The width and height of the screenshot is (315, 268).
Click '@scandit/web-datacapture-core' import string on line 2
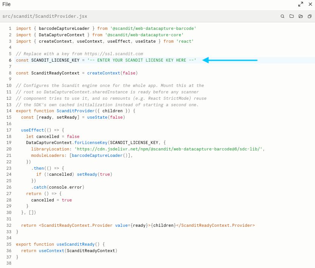coord(144,35)
